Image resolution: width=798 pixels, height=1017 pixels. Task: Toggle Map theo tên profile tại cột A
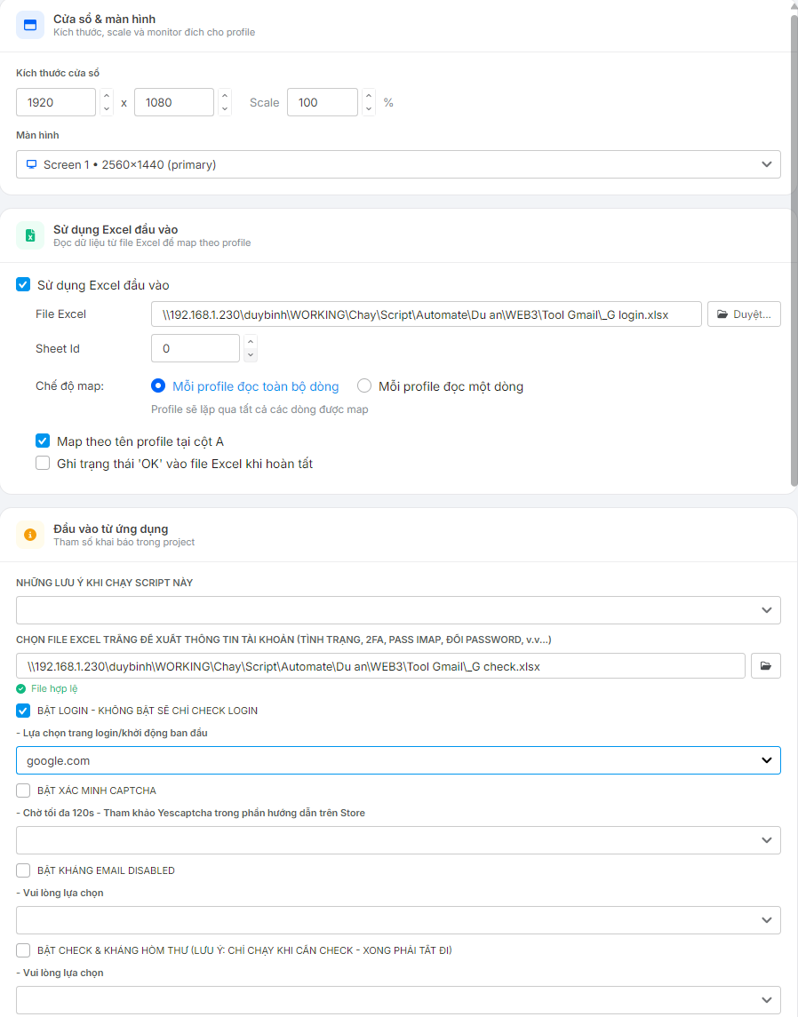pos(43,441)
